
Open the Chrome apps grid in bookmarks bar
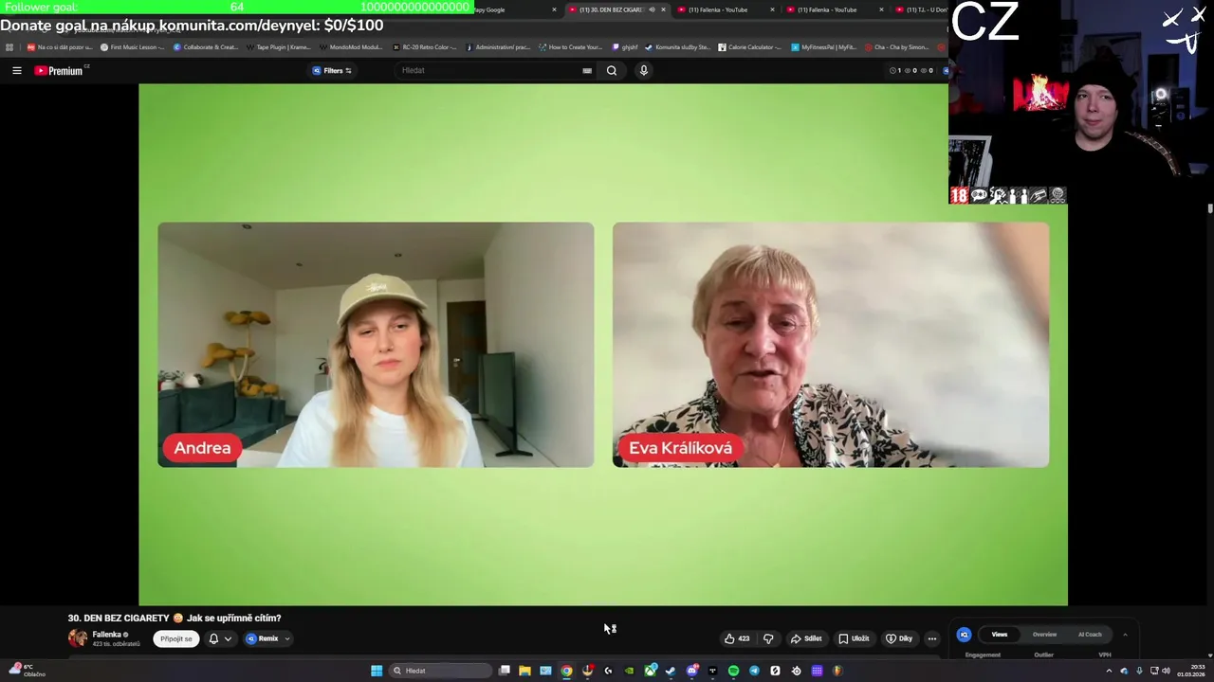coord(9,46)
